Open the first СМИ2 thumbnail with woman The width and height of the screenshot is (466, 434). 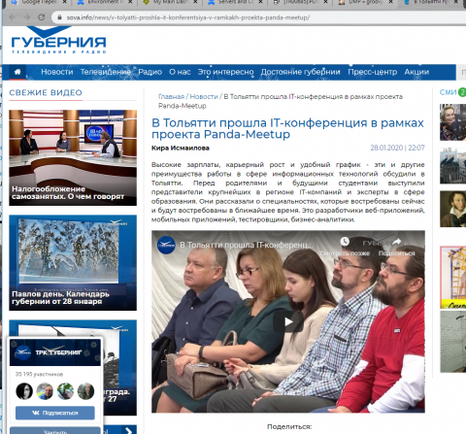[452, 122]
